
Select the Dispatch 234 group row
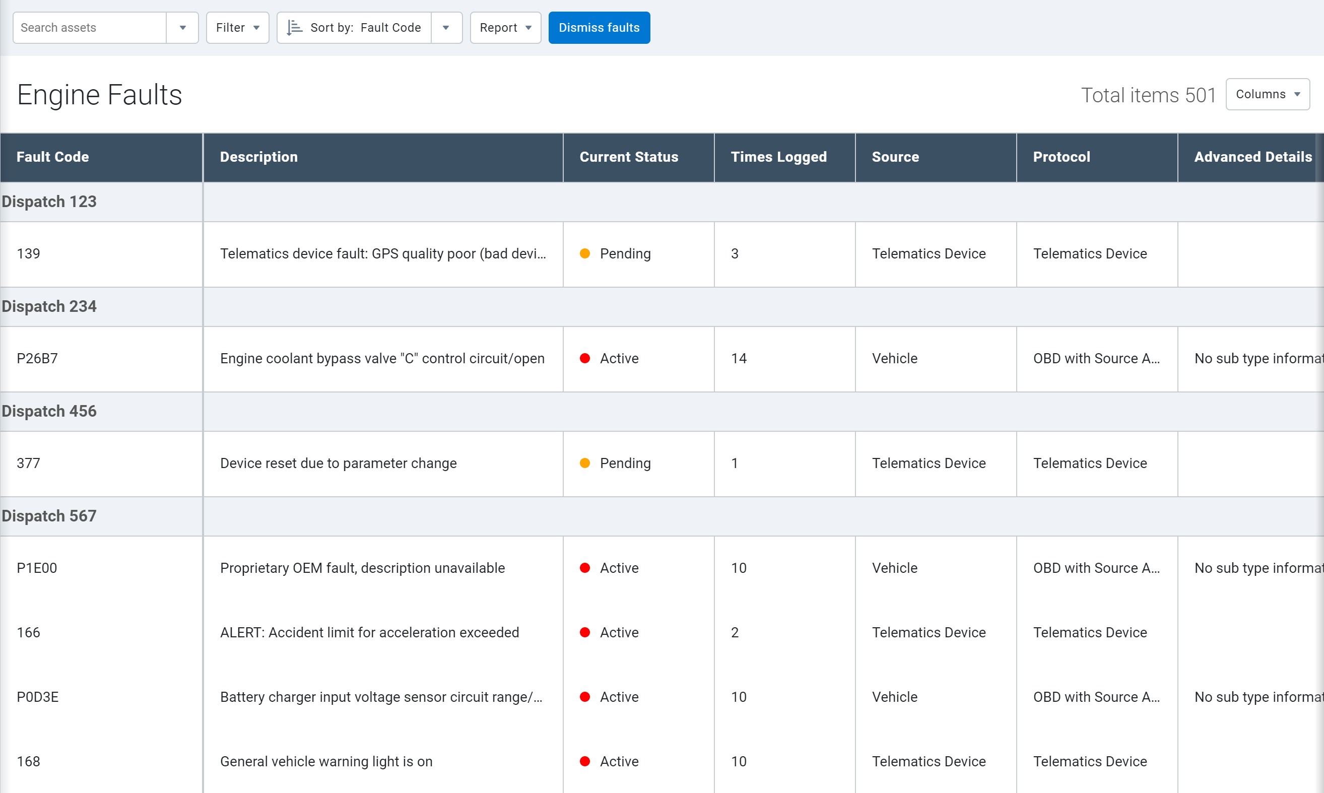49,306
